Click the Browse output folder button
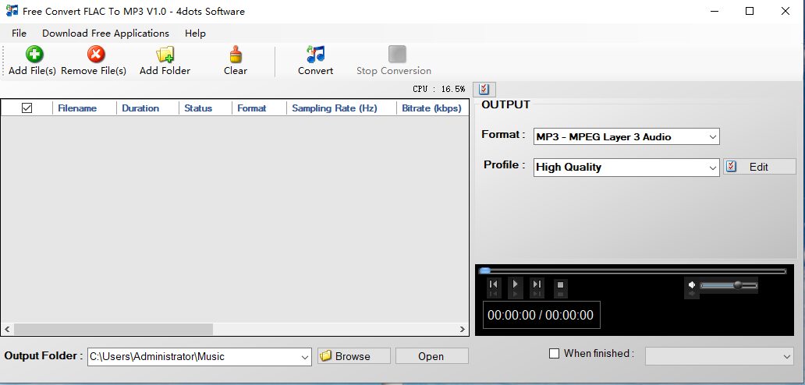This screenshot has width=805, height=385. 354,356
